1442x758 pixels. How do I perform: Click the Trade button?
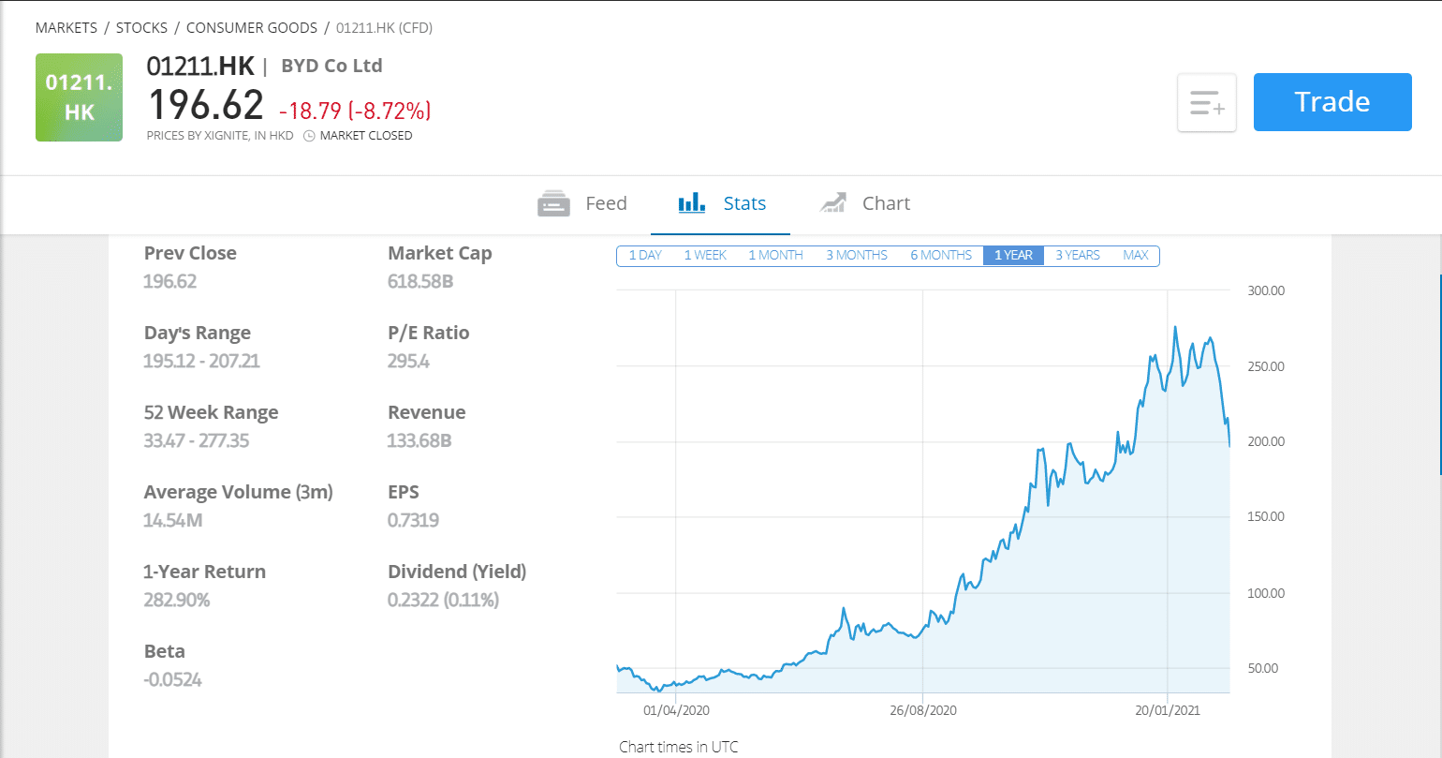click(x=1332, y=102)
